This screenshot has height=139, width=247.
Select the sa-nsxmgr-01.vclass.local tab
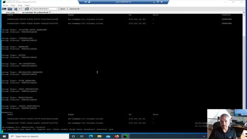(35, 12)
